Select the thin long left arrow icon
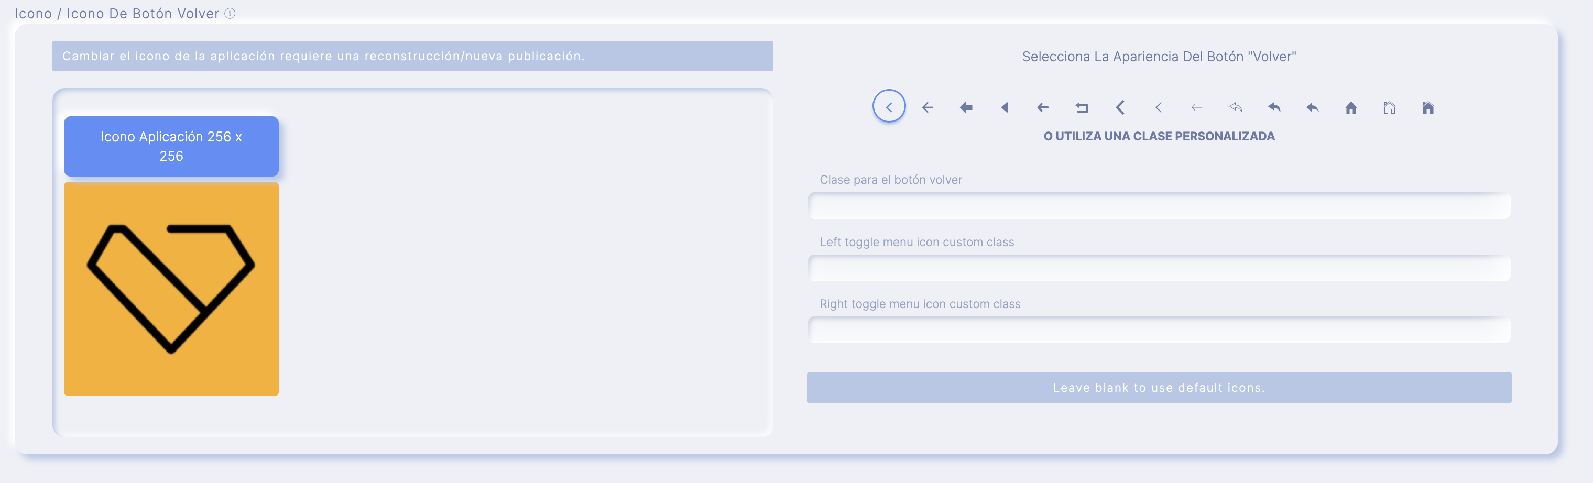The image size is (1593, 483). tap(1197, 107)
